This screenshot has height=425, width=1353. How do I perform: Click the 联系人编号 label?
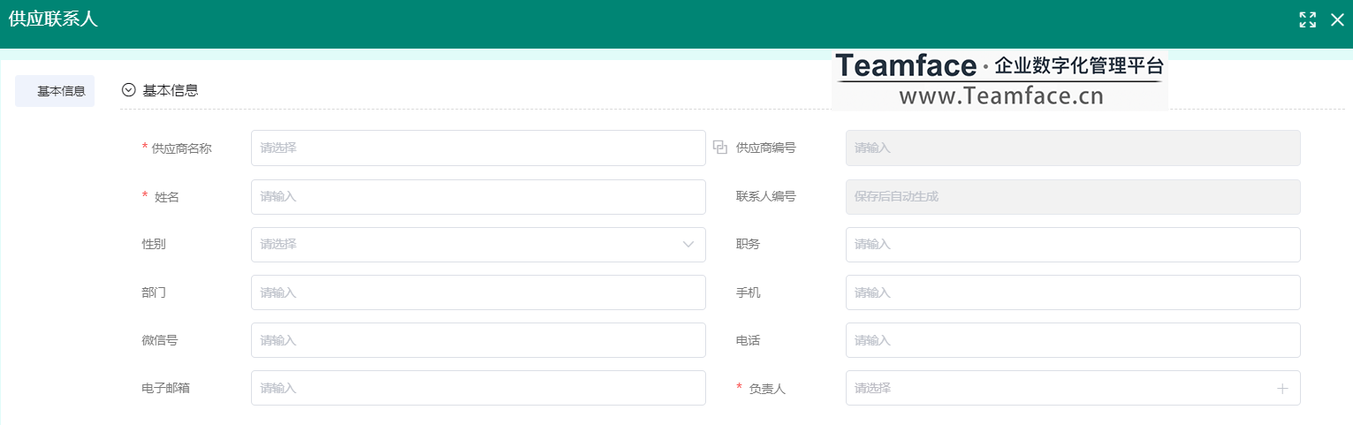pyautogui.click(x=766, y=197)
